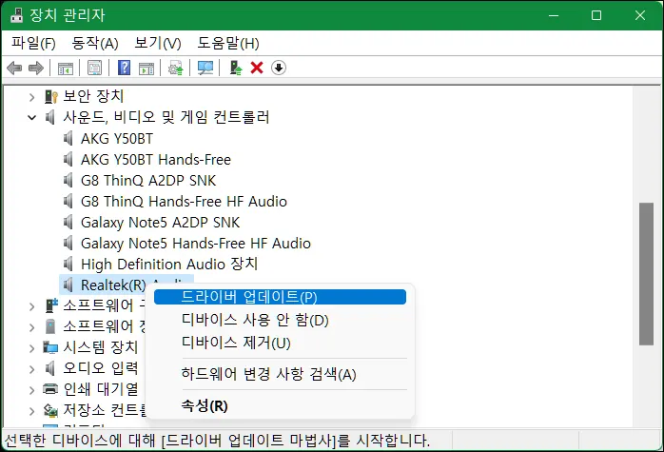Viewport: 664px width, 452px height.
Task: Choose 드라이버 업데이트(P) from context menu
Action: tap(280, 297)
